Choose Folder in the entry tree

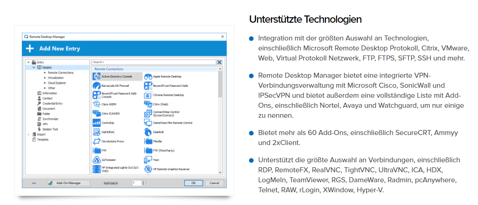(x=46, y=114)
